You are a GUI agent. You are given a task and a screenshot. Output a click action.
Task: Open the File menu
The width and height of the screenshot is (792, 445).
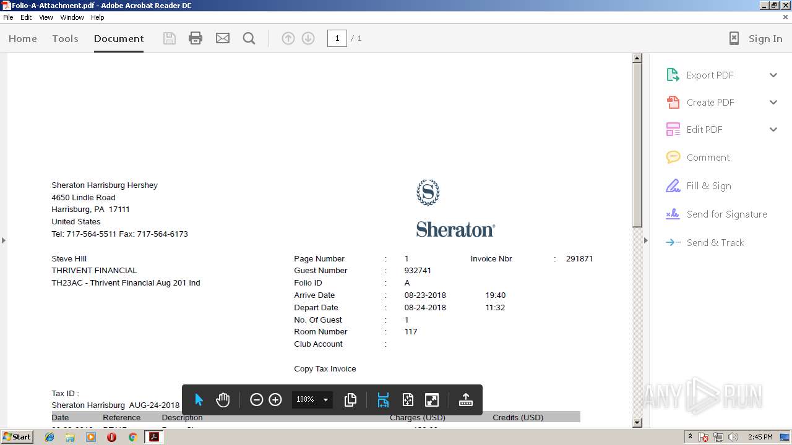click(8, 17)
